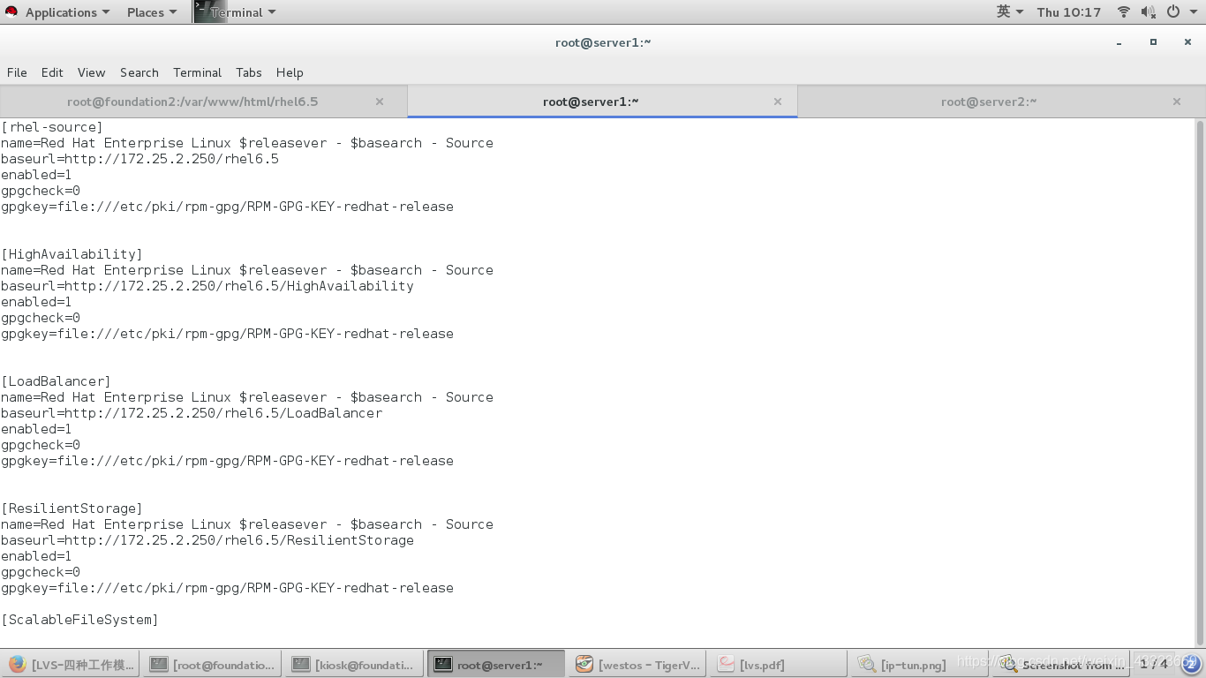Click the [ResilientStorage] section header
This screenshot has width=1206, height=678.
(72, 508)
